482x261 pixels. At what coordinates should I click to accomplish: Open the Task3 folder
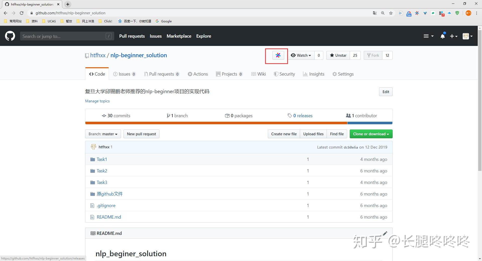click(x=102, y=182)
